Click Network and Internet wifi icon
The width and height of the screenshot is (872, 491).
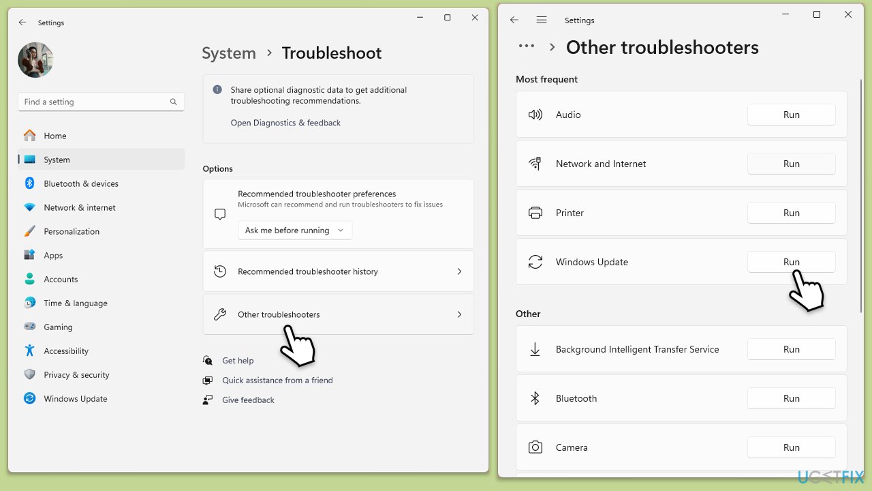[x=535, y=164]
